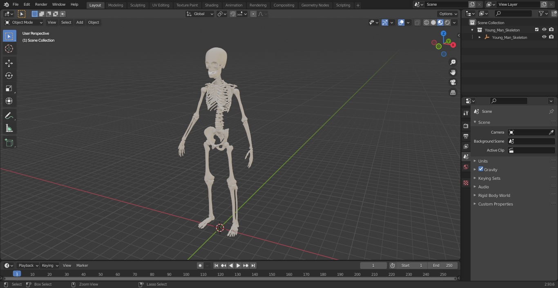Screen dimensions: 558x288
Task: Open the Render menu
Action: tap(41, 4)
